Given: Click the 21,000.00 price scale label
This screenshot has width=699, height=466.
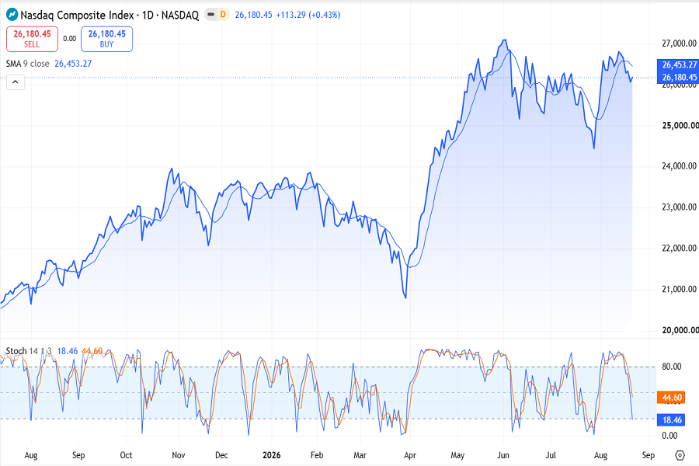Looking at the screenshot, I should pyautogui.click(x=679, y=290).
